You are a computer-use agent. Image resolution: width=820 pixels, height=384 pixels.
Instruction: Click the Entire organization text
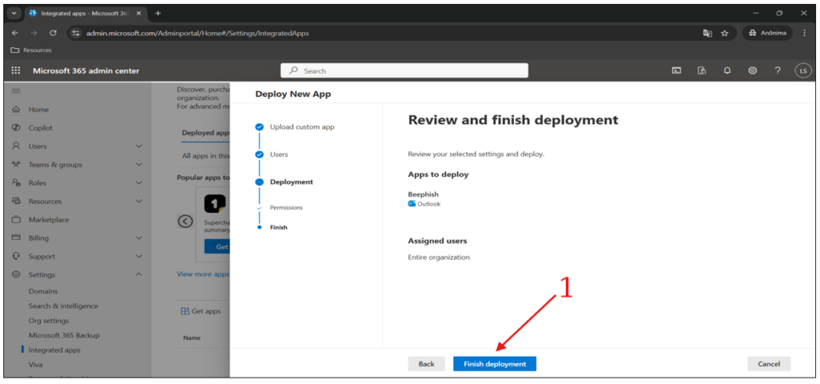click(x=439, y=257)
